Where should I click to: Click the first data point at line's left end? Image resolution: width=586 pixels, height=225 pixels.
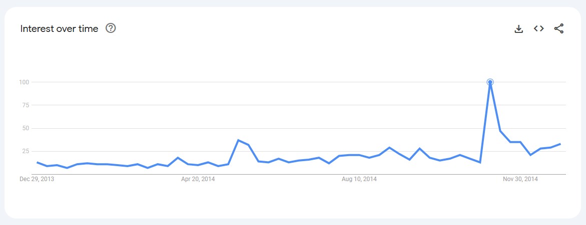coord(37,162)
